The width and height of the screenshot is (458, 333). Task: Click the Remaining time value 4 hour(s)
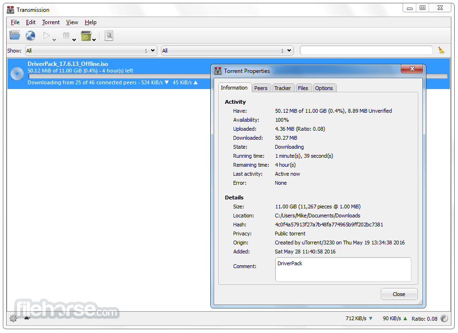286,165
